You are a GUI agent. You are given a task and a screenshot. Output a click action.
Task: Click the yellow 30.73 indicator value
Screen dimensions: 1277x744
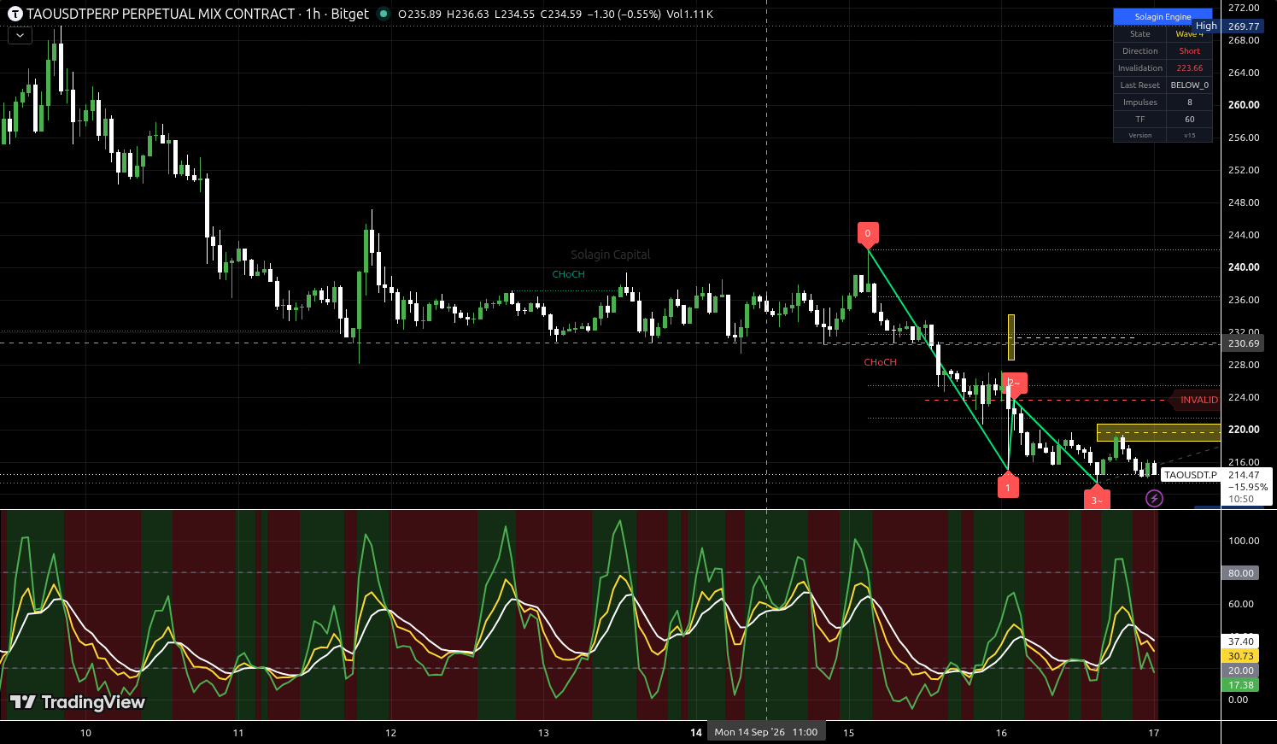pos(1241,656)
